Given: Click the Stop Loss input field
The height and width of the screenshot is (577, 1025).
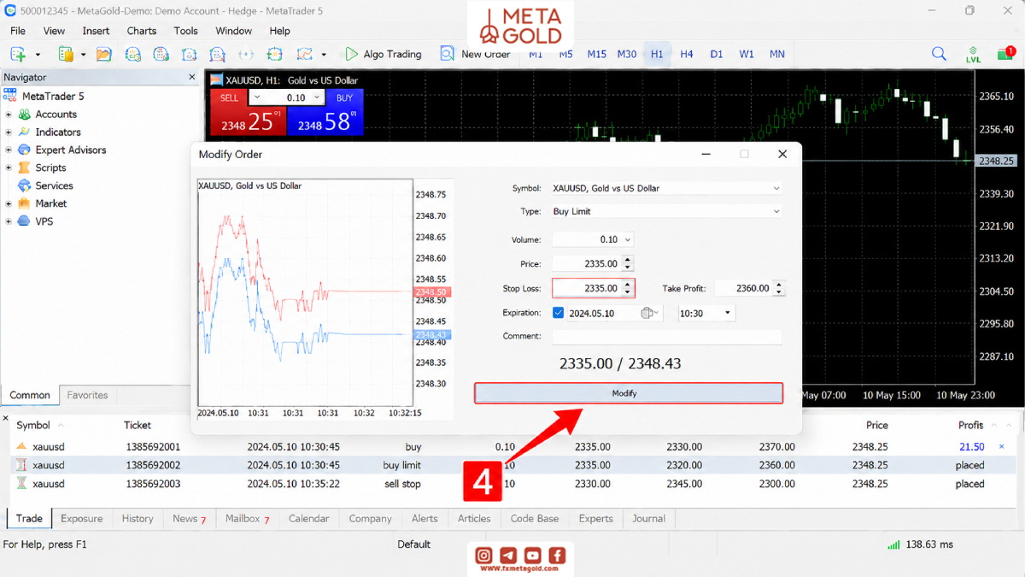Looking at the screenshot, I should pos(587,288).
